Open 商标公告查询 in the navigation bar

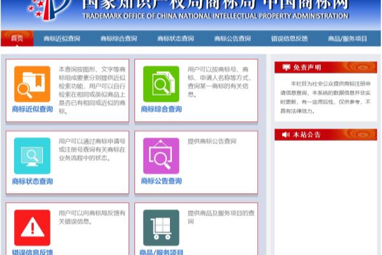pyautogui.click(x=232, y=38)
